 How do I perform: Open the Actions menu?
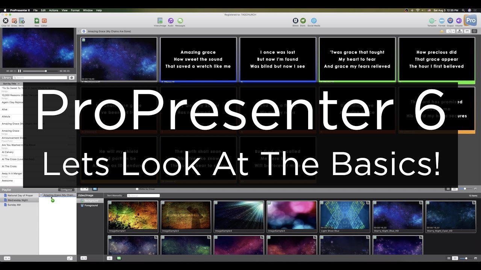(53, 10)
